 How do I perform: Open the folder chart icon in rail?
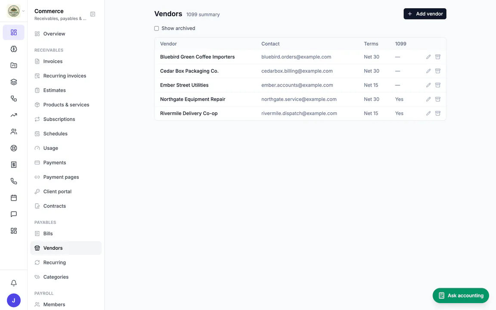[14, 65]
